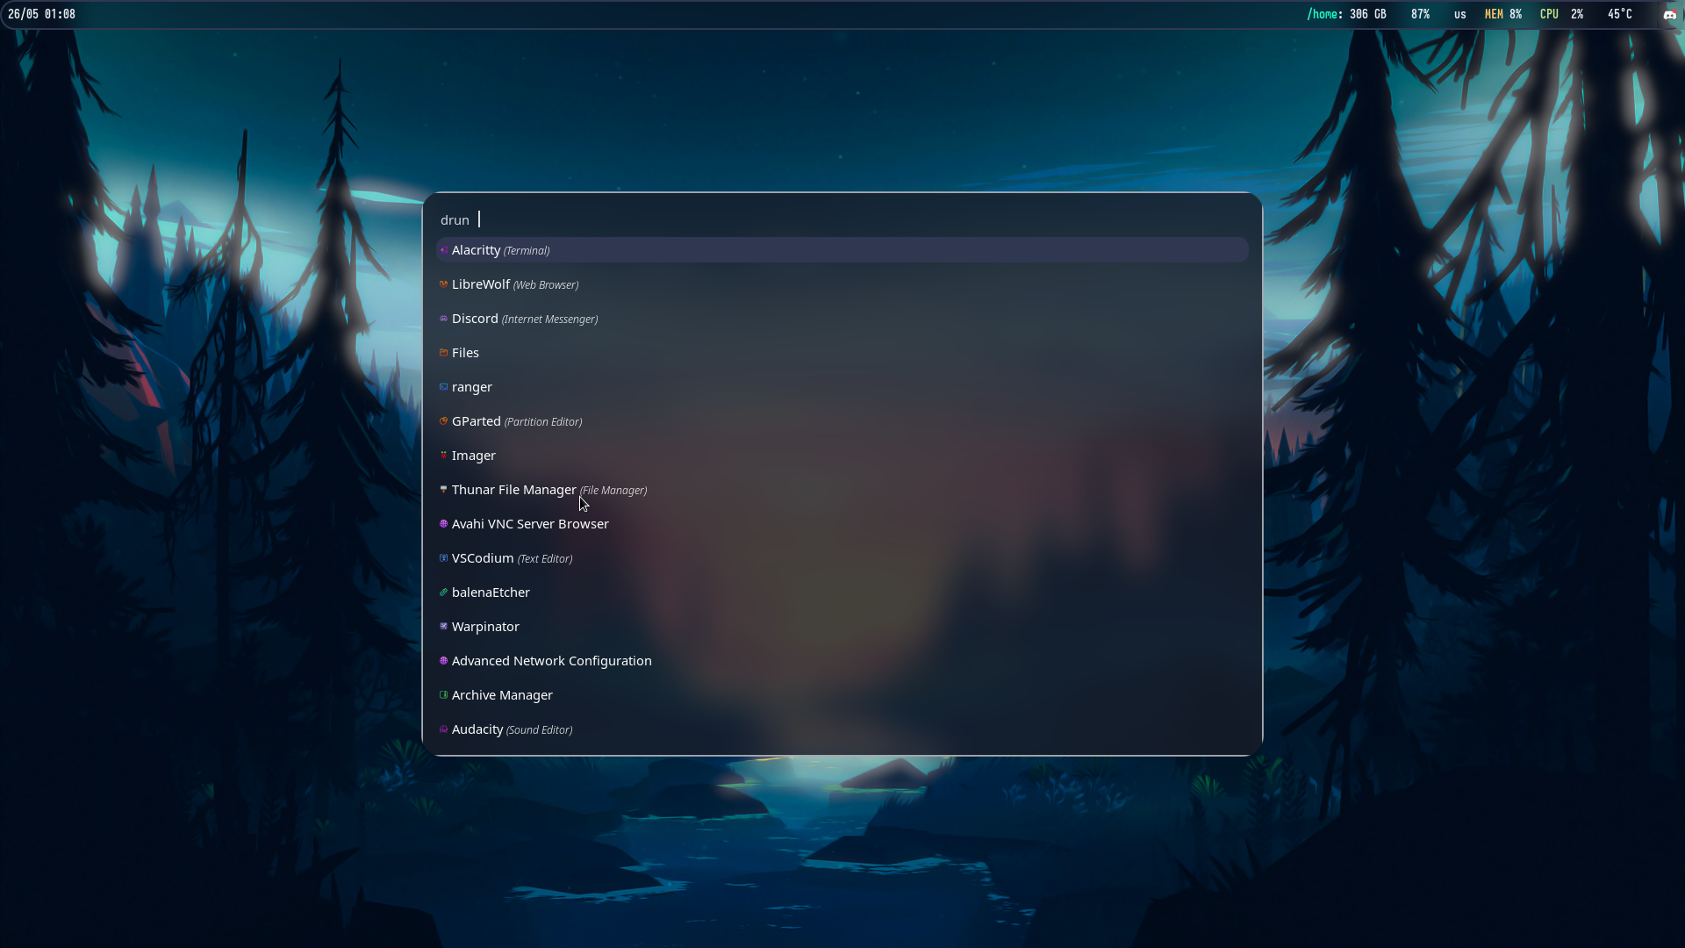Click the CPU usage indicator
The image size is (1685, 948).
coord(1561,14)
